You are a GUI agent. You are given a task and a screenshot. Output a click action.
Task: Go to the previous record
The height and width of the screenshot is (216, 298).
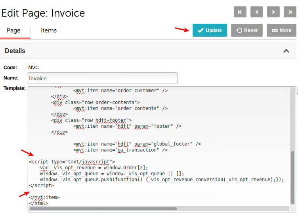pyautogui.click(x=257, y=12)
